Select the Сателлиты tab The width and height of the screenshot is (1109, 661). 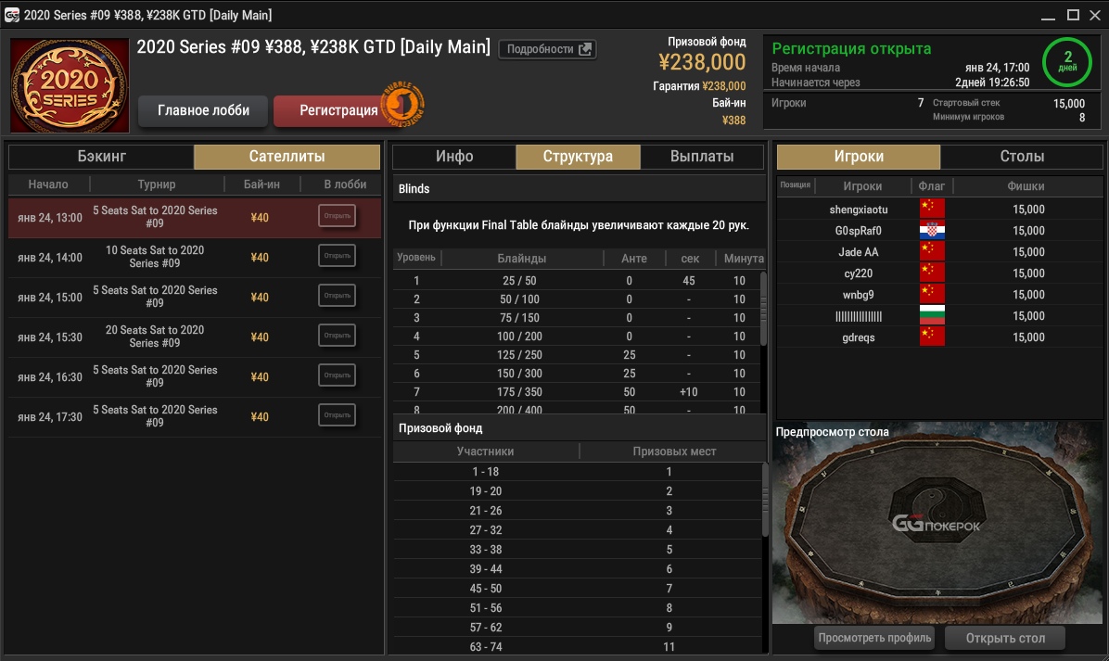tap(287, 157)
